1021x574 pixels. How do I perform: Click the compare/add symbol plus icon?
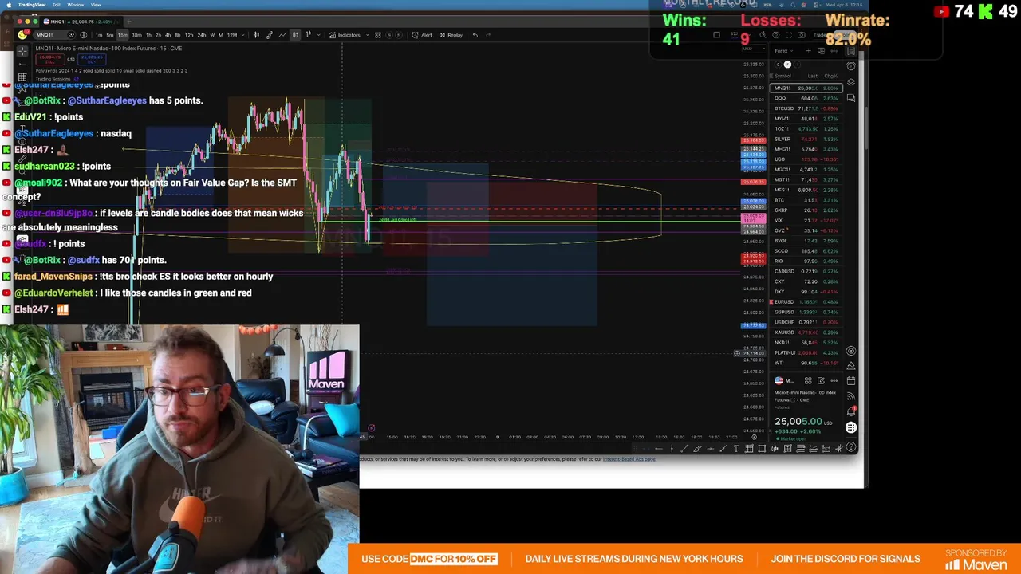pos(83,35)
